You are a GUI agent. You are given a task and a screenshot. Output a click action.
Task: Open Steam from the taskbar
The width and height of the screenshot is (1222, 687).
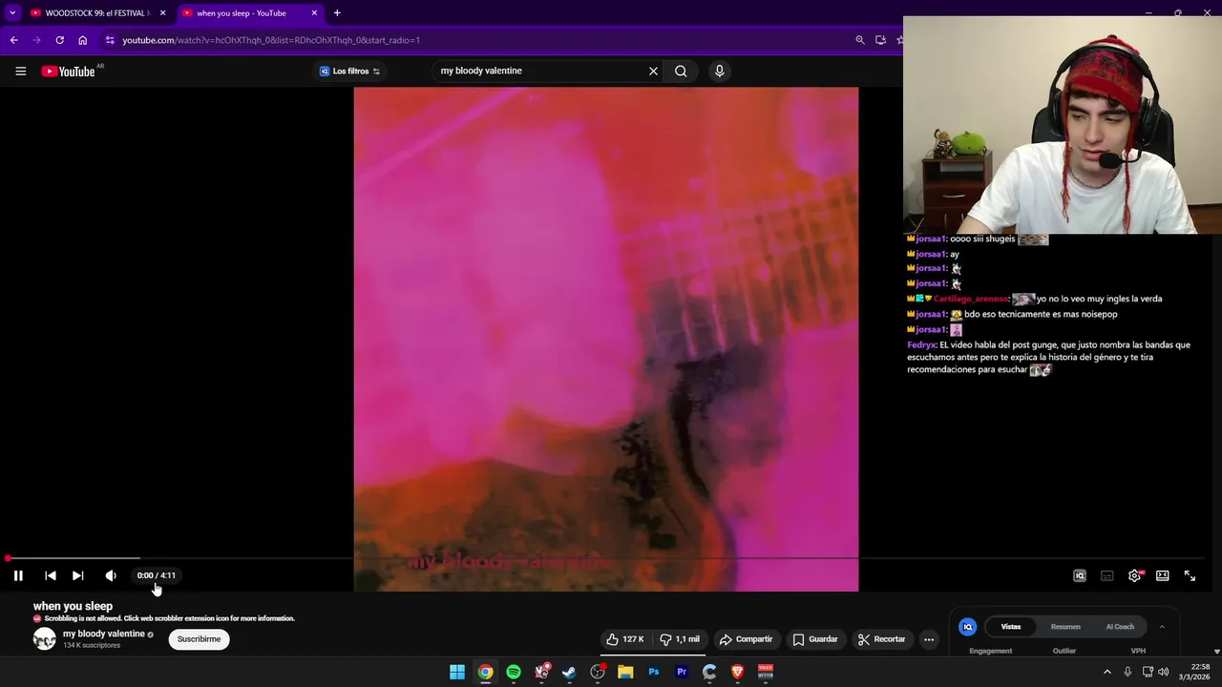tap(569, 672)
